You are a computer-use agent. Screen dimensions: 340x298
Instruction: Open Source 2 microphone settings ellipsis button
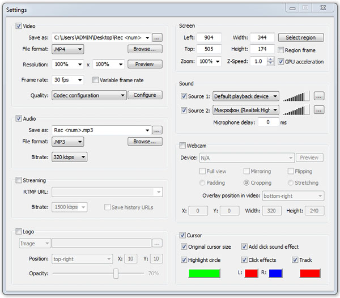coord(319,110)
